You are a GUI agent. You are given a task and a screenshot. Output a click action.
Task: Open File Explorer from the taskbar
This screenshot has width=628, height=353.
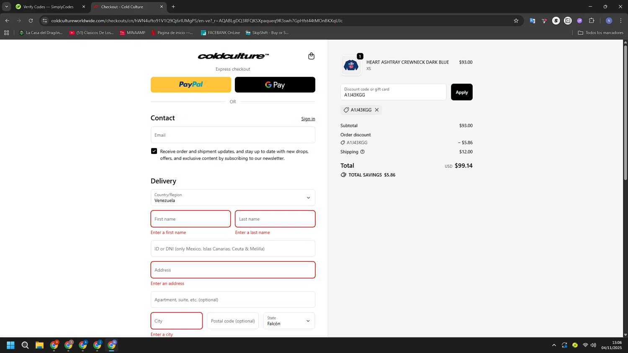tap(39, 345)
